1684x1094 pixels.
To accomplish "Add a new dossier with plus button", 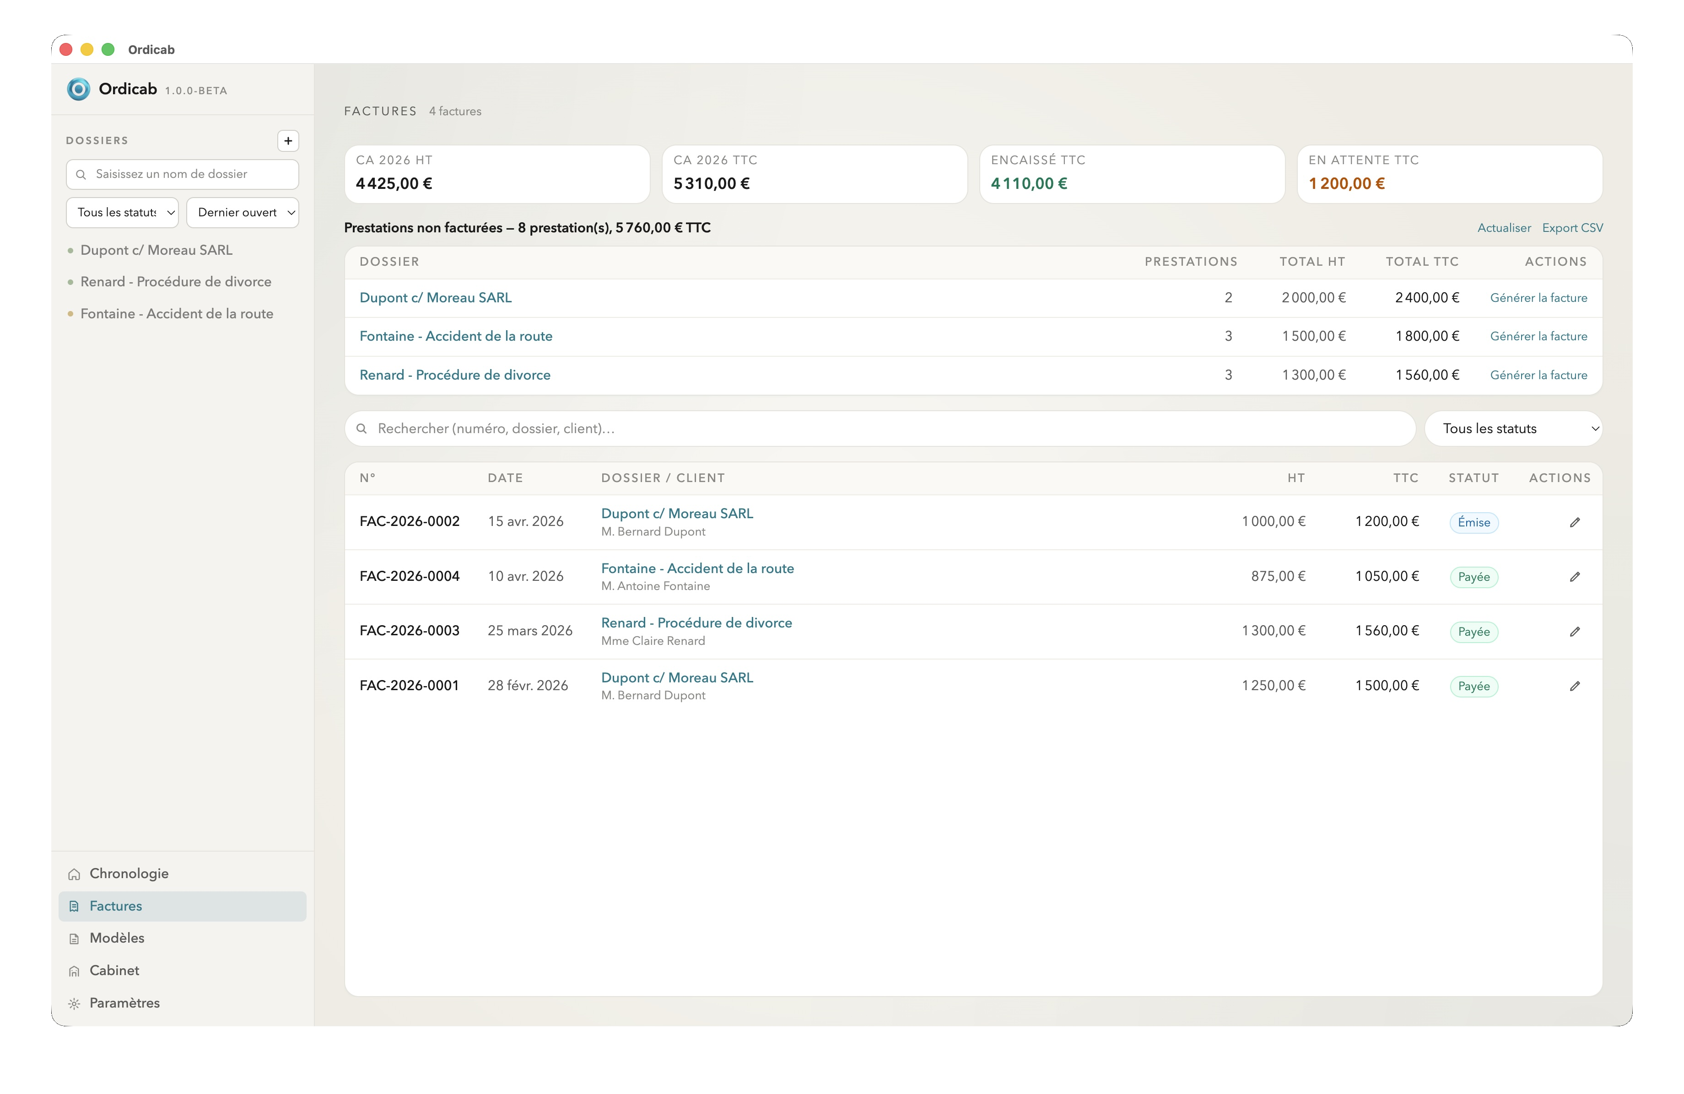I will (288, 141).
